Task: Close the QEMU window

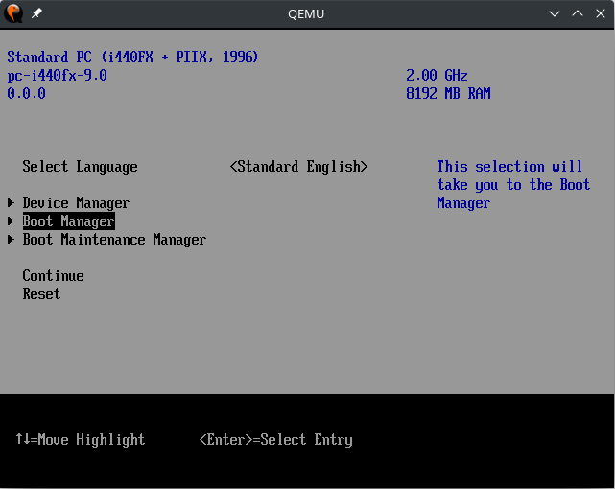Action: point(600,13)
